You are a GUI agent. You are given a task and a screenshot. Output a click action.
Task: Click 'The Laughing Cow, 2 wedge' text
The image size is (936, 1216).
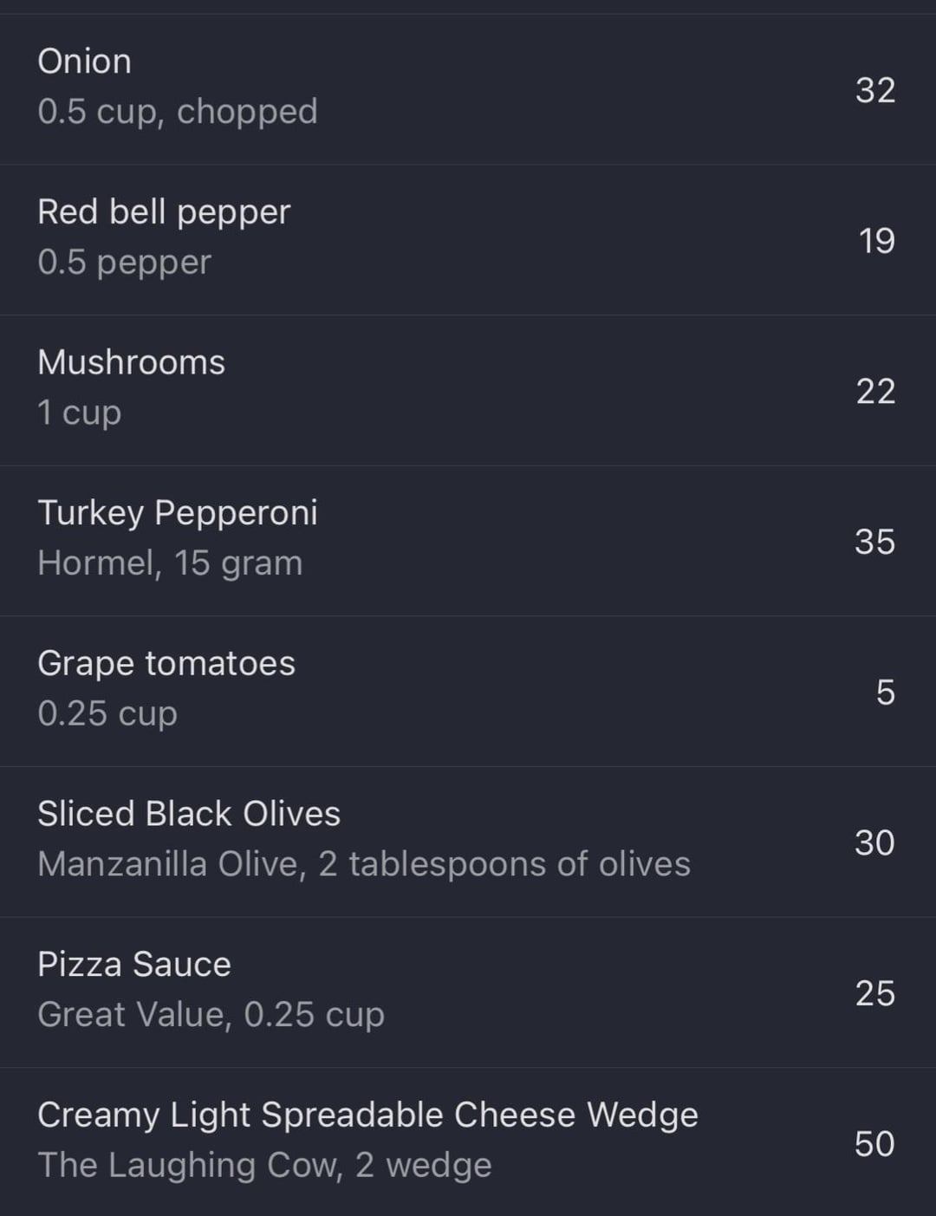click(264, 1166)
